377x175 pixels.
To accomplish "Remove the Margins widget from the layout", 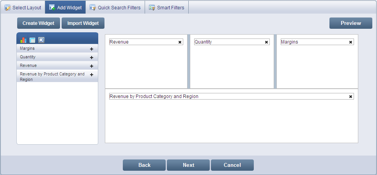I will 350,42.
